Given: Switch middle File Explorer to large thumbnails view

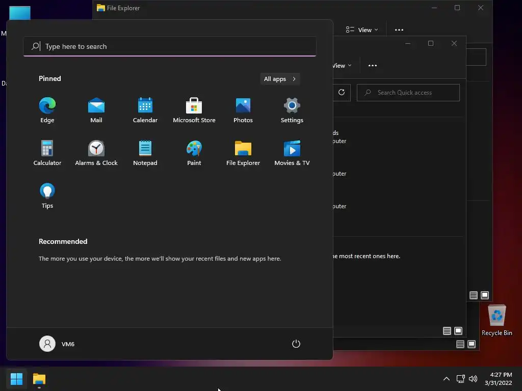Looking at the screenshot, I should pos(458,331).
